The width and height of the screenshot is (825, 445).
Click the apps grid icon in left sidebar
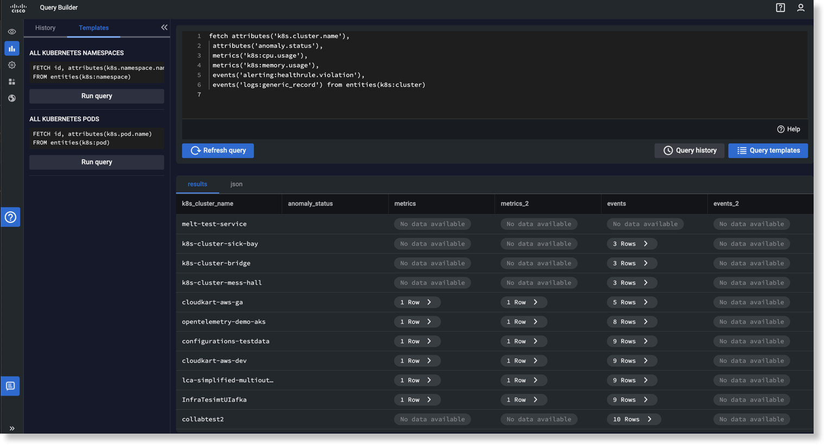(x=11, y=81)
